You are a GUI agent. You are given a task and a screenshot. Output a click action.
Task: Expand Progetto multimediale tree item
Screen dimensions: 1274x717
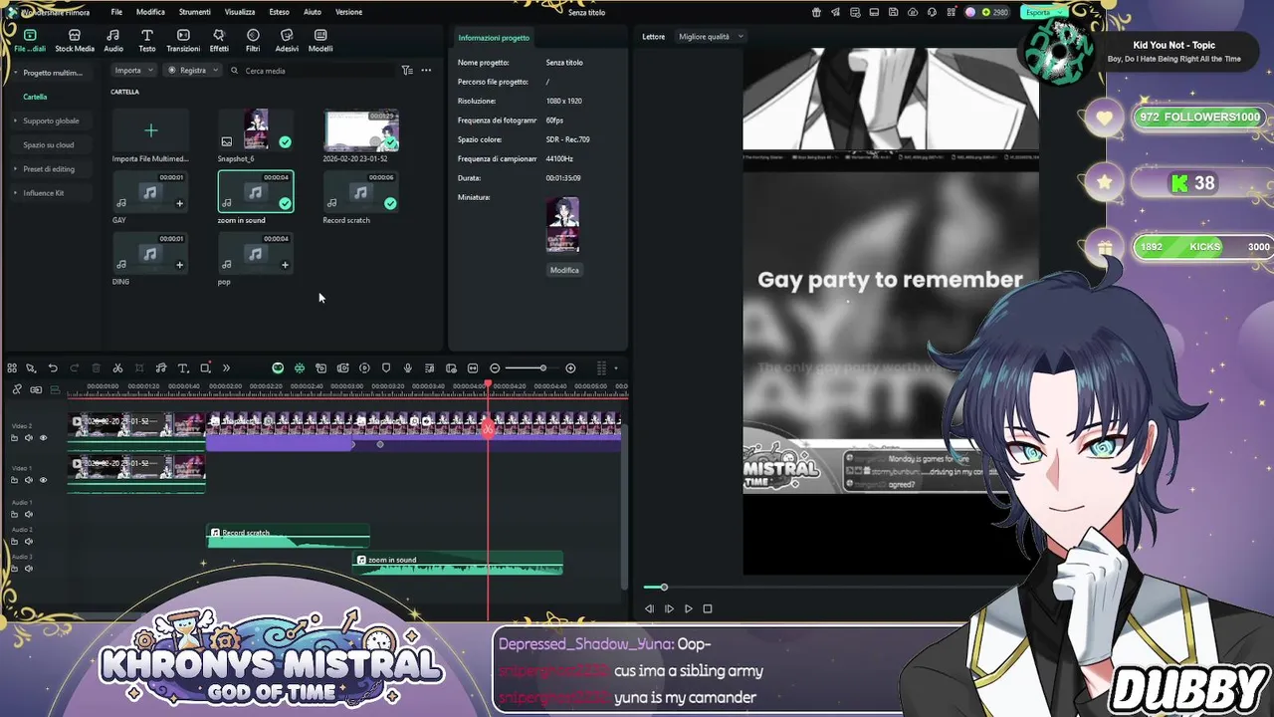[52, 73]
